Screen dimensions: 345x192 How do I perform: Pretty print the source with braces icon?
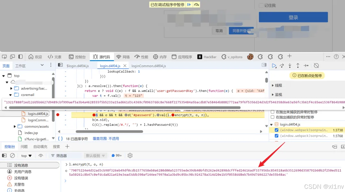(60, 139)
